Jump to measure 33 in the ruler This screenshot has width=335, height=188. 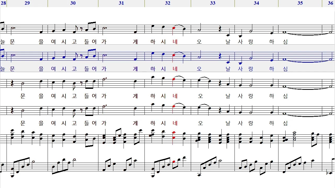click(213, 3)
